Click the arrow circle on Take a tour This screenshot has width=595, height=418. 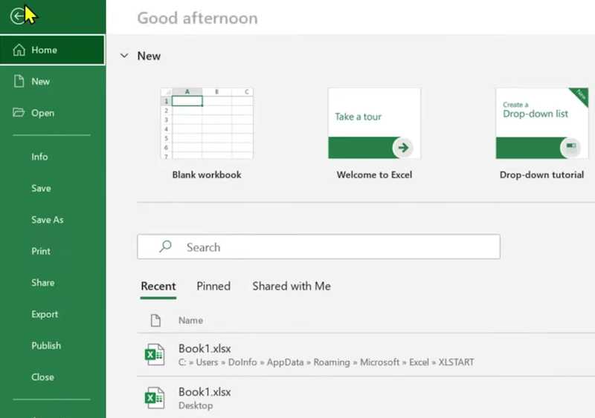tap(403, 148)
